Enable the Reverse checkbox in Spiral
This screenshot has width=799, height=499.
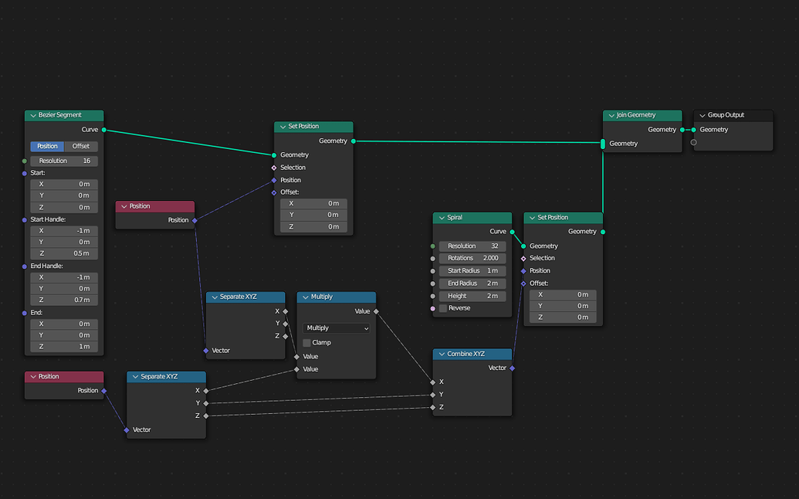click(x=443, y=308)
